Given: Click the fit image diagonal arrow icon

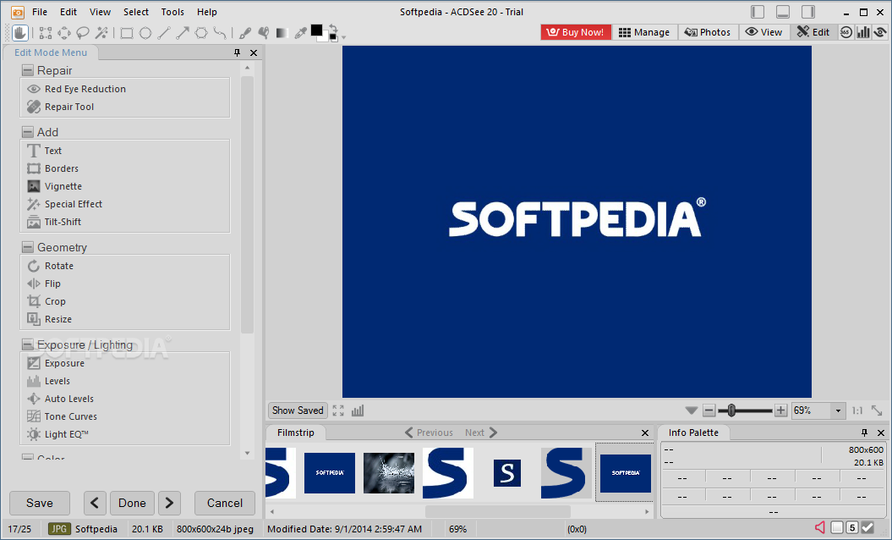Looking at the screenshot, I should click(877, 411).
